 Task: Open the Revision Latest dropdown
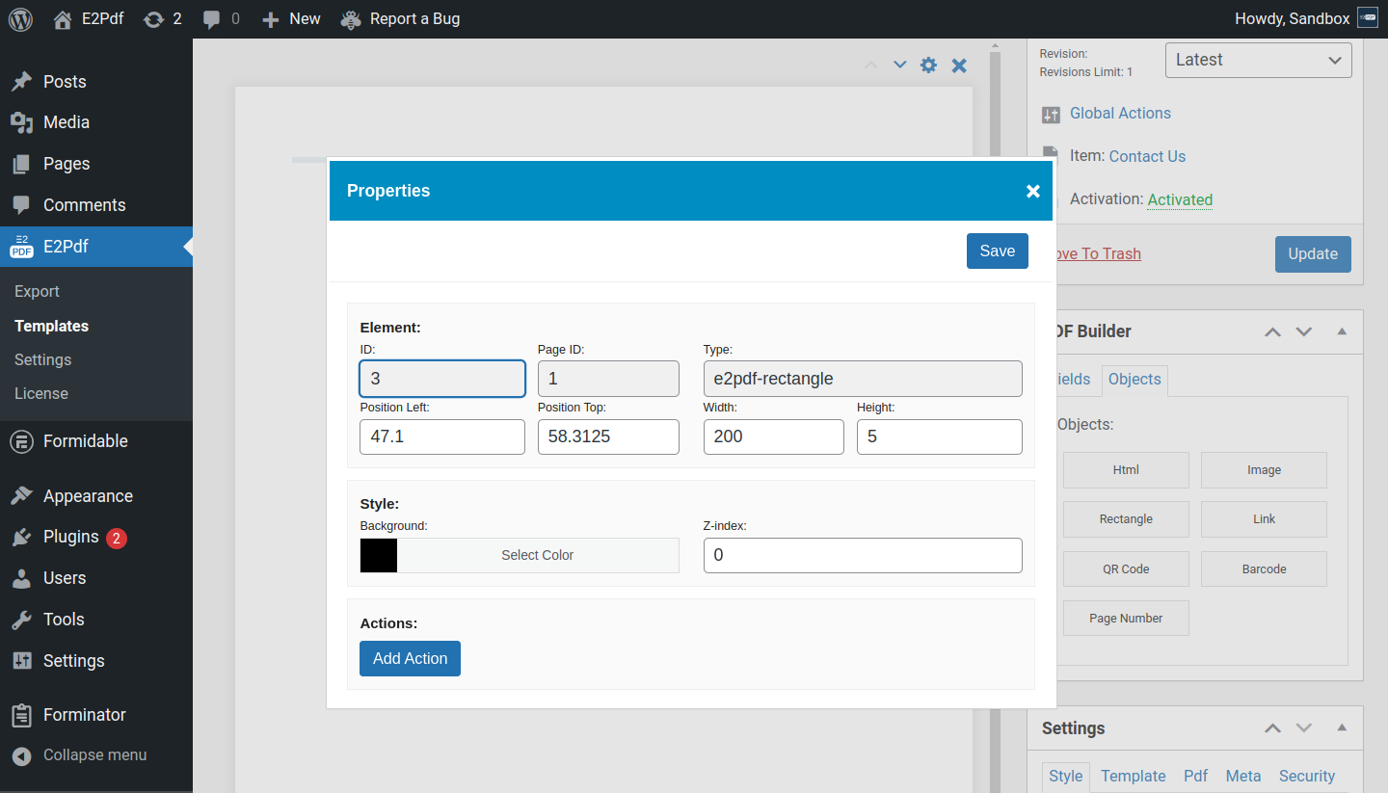(x=1258, y=60)
